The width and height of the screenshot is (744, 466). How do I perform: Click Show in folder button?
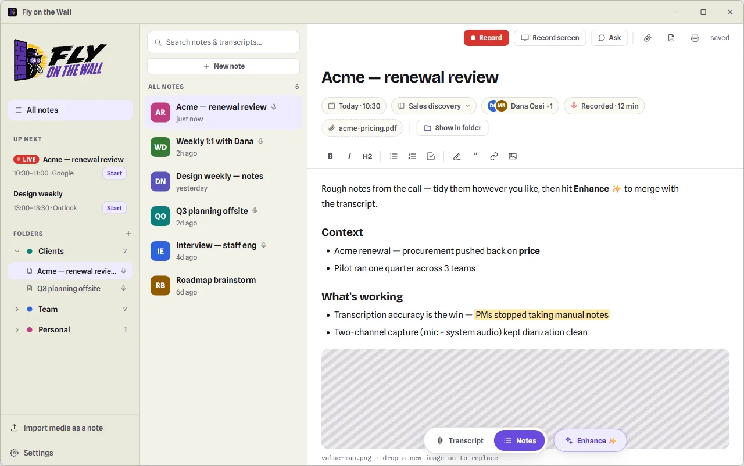coord(453,128)
